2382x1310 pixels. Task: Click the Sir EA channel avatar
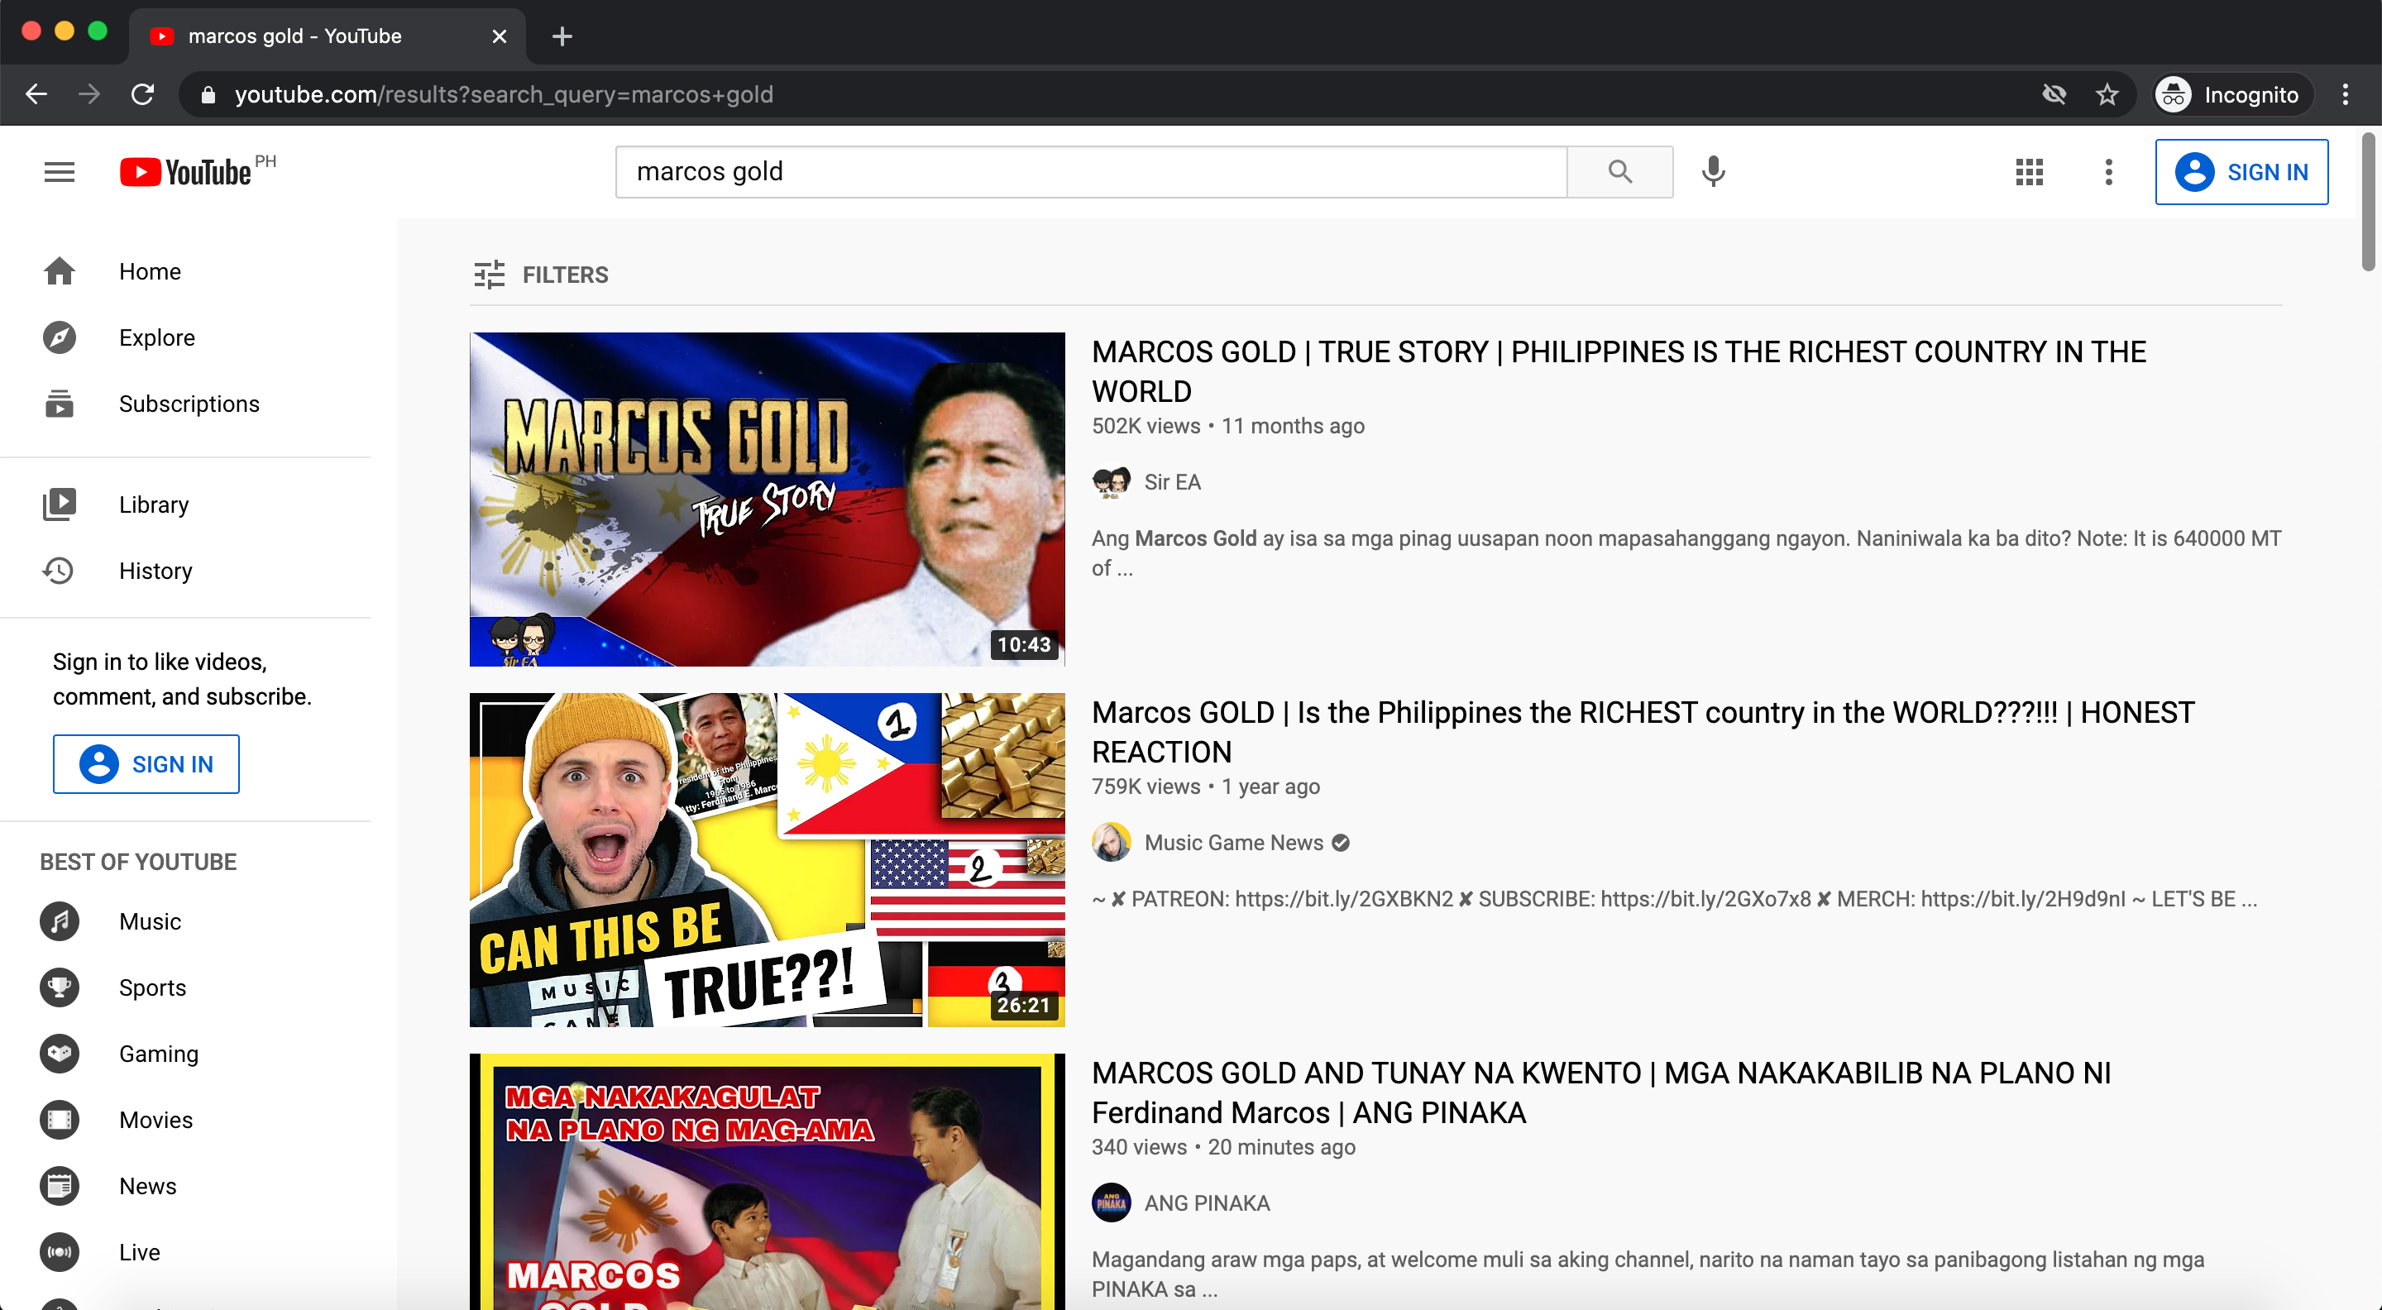point(1112,481)
